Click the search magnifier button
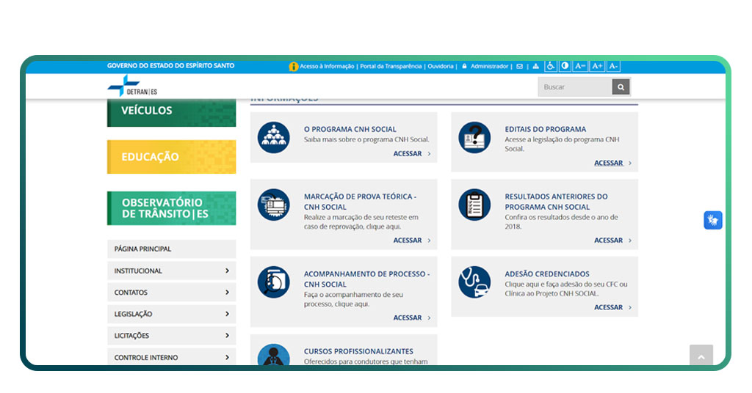 pyautogui.click(x=621, y=87)
